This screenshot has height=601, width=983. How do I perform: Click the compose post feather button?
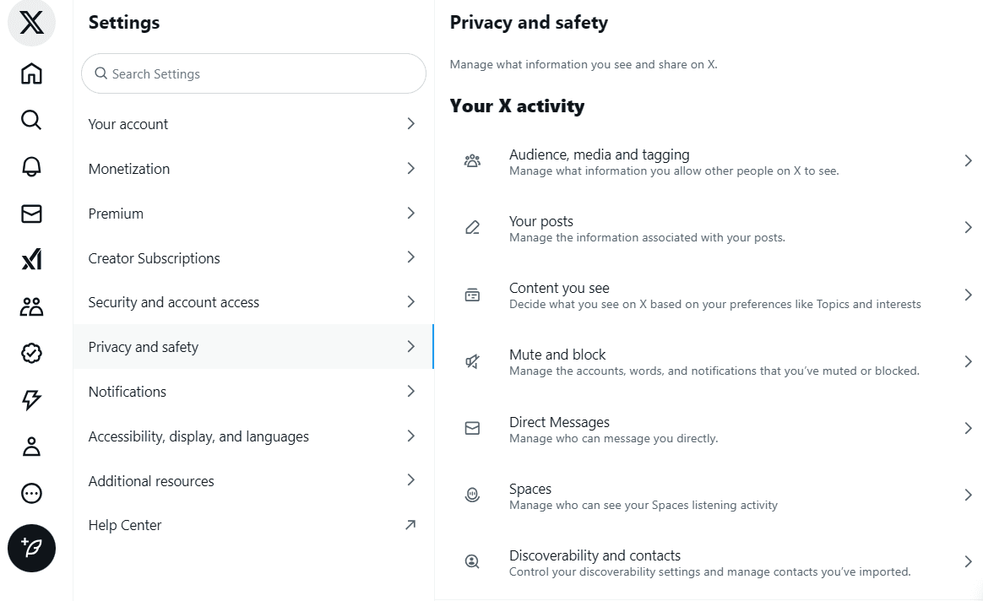pos(31,549)
